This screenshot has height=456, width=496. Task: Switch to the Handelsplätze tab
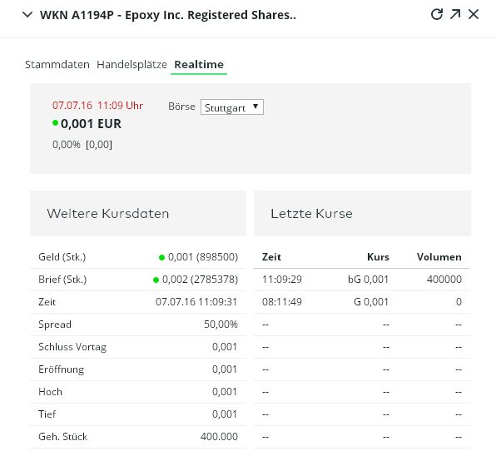(131, 65)
